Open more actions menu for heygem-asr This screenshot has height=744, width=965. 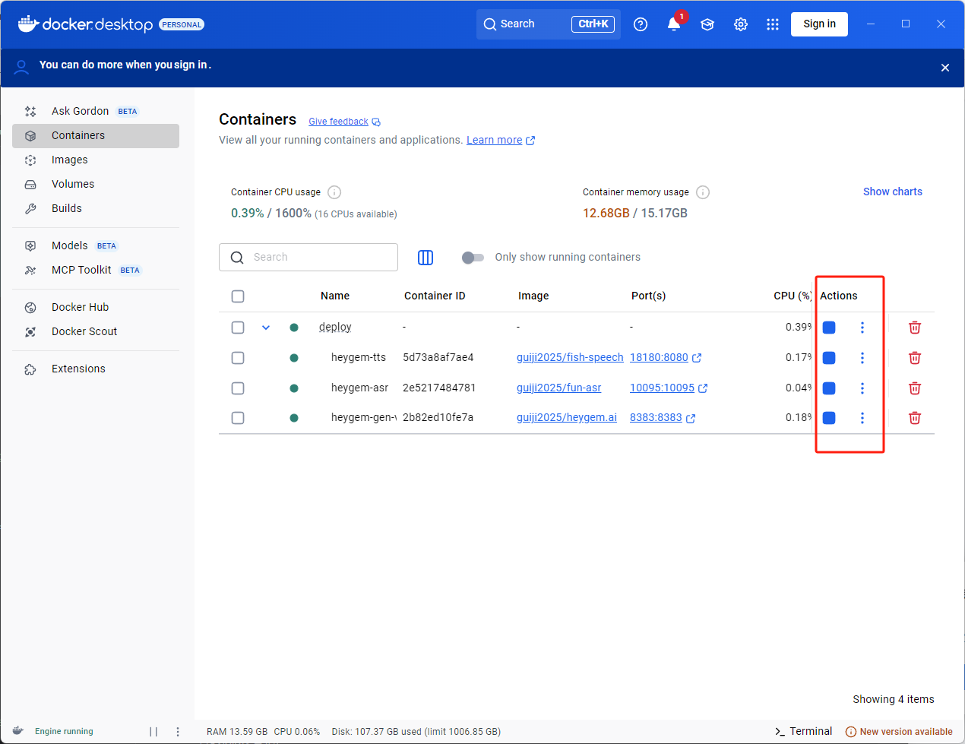[862, 388]
